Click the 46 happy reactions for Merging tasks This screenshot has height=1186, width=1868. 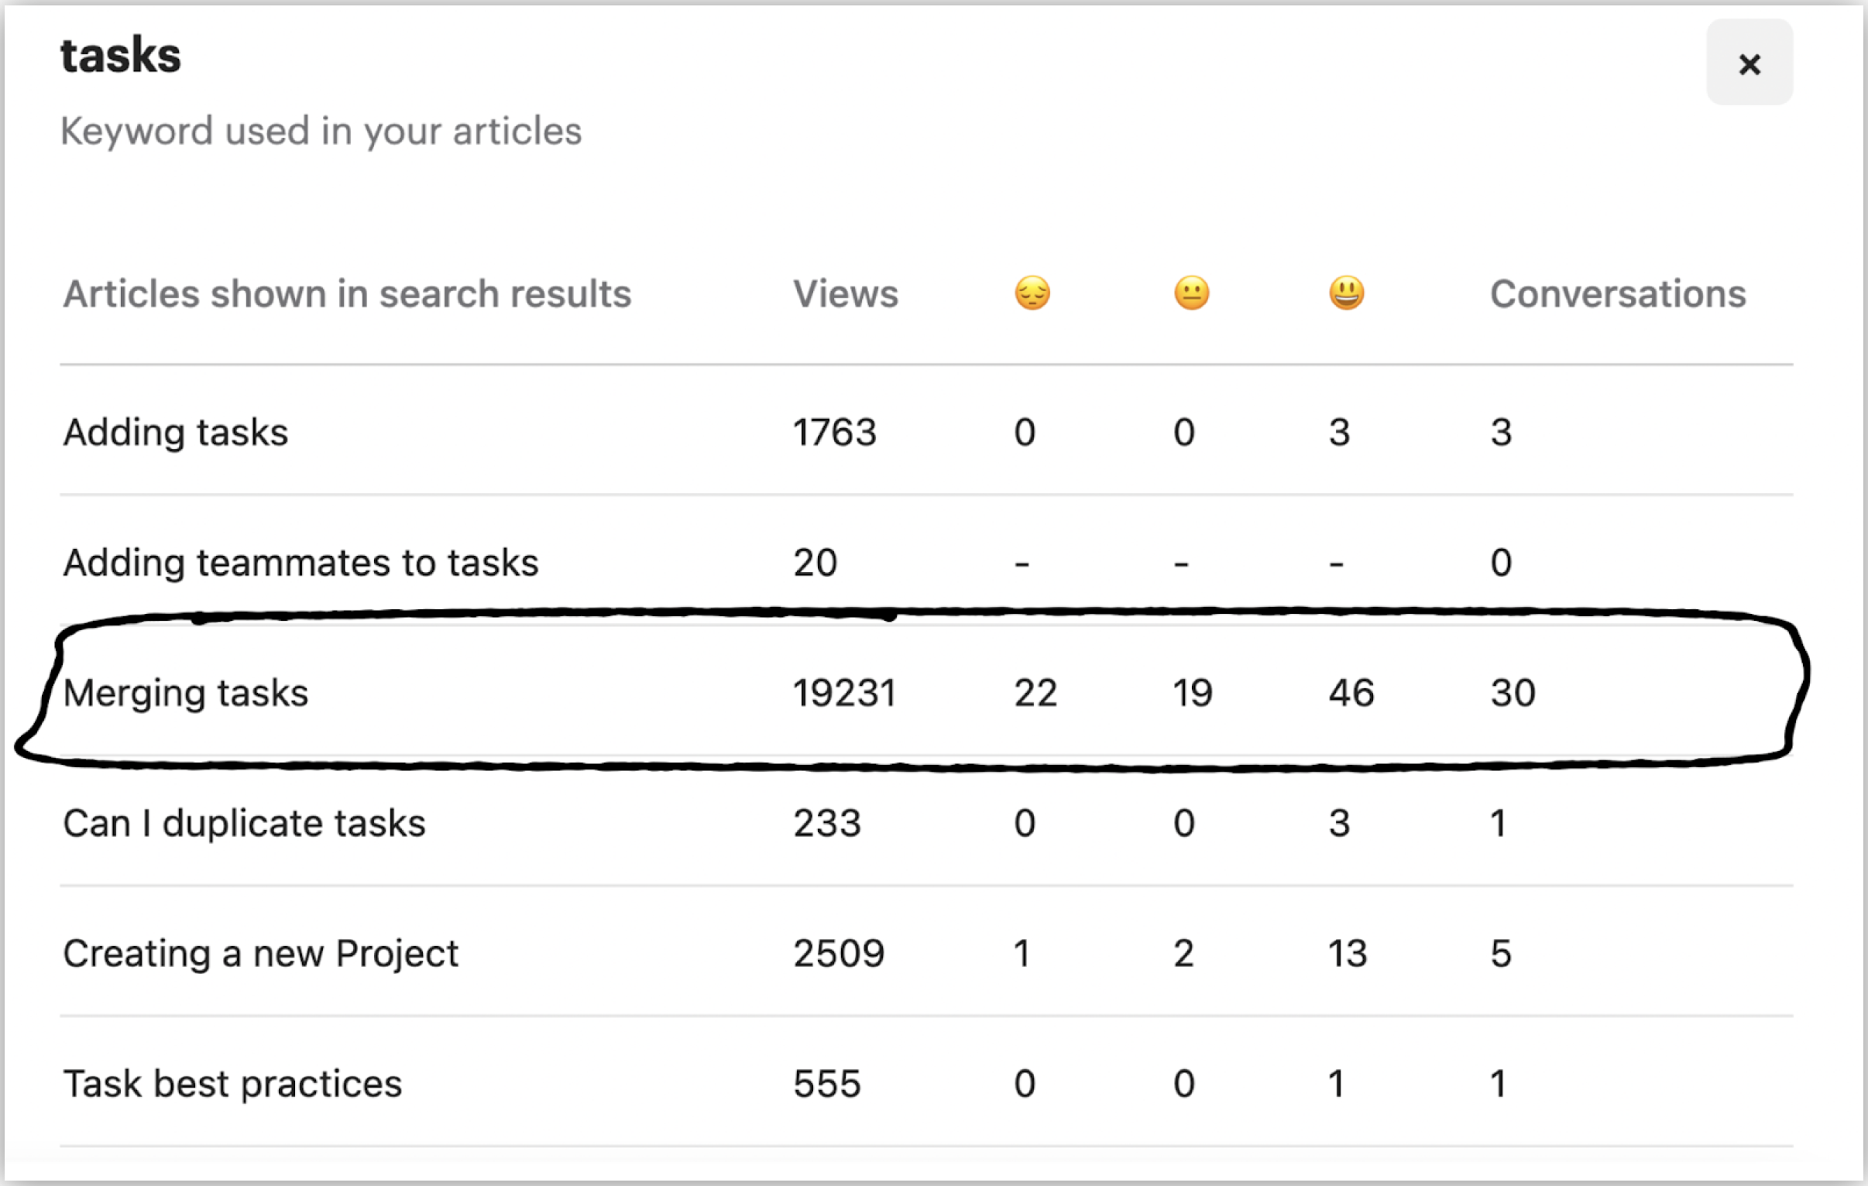(1351, 693)
